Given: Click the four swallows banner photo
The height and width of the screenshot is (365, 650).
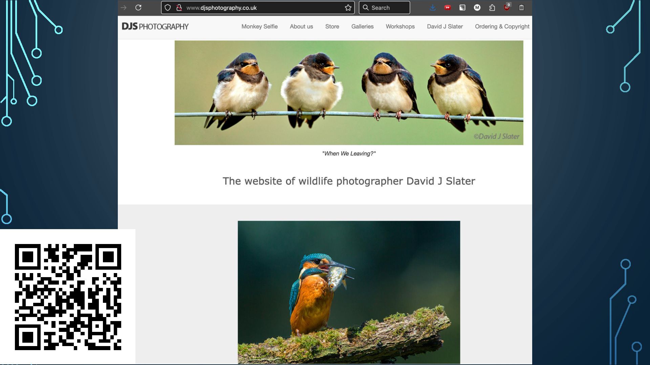Looking at the screenshot, I should tap(349, 93).
